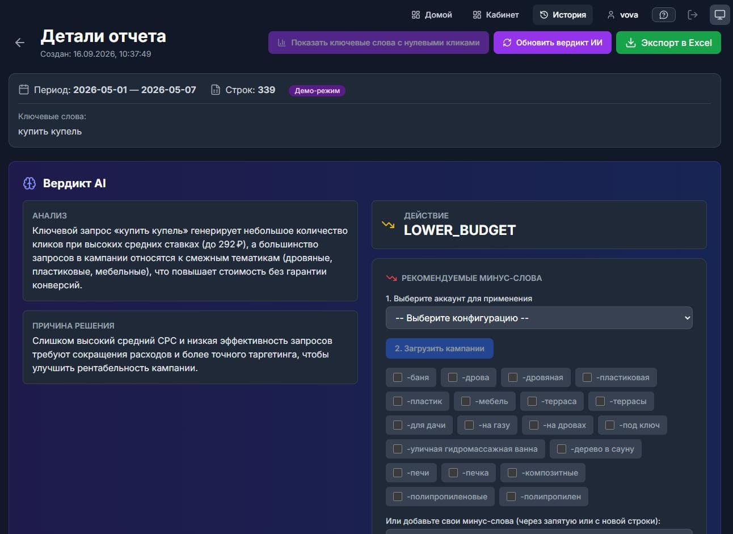Toggle display mode with monitor icon
This screenshot has height=534, width=733.
pyautogui.click(x=720, y=15)
